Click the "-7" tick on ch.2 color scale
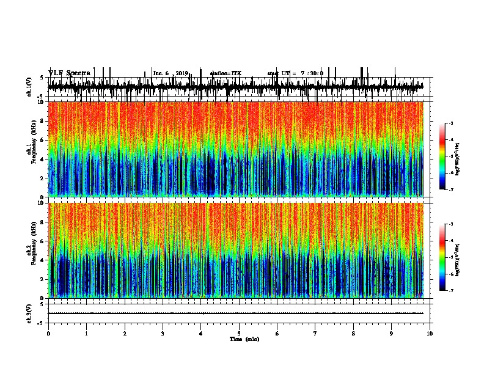Image resolution: width=484 pixels, height=374 pixels. coord(451,290)
